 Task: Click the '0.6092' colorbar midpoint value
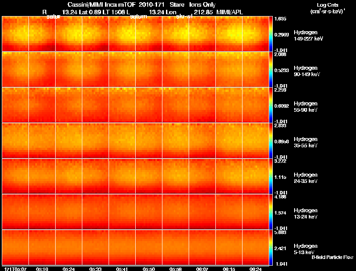282,106
